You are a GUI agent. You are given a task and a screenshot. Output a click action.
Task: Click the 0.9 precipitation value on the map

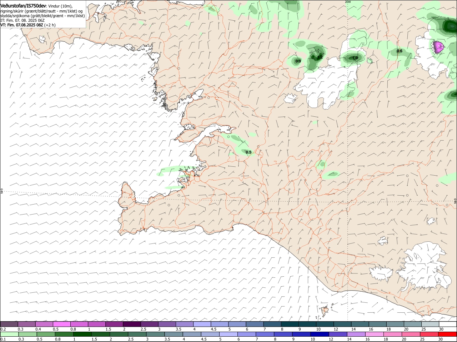click(x=298, y=61)
